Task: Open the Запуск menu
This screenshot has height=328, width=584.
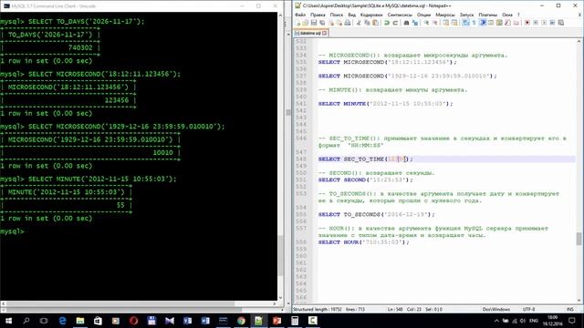Action: [466, 15]
